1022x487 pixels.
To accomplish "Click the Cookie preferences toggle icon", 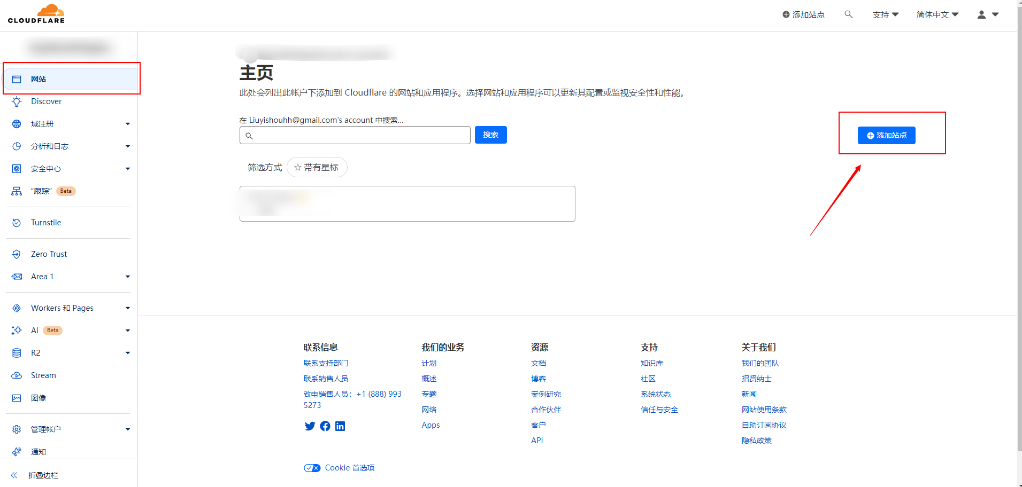I will coord(312,468).
